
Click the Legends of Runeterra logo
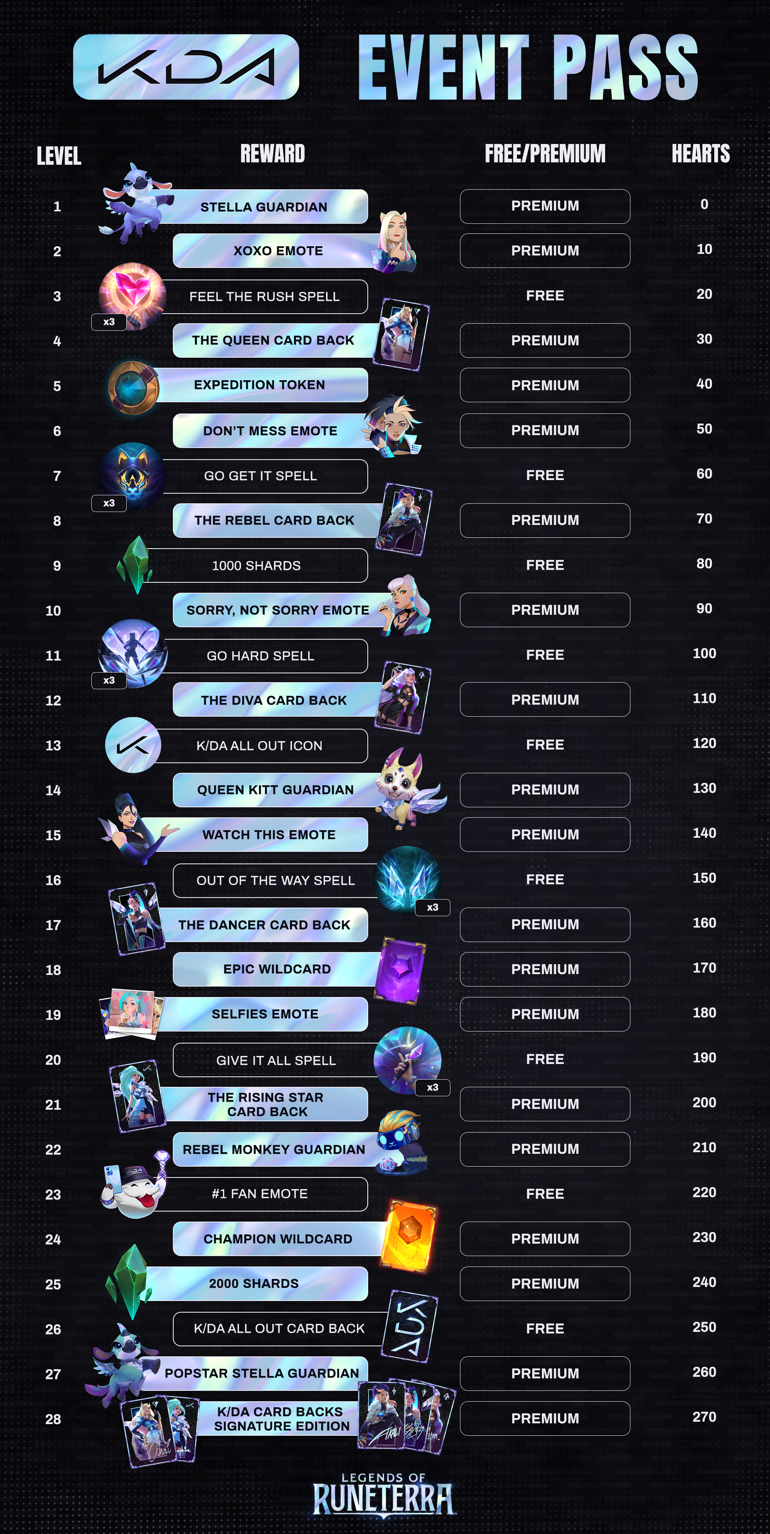(383, 1494)
